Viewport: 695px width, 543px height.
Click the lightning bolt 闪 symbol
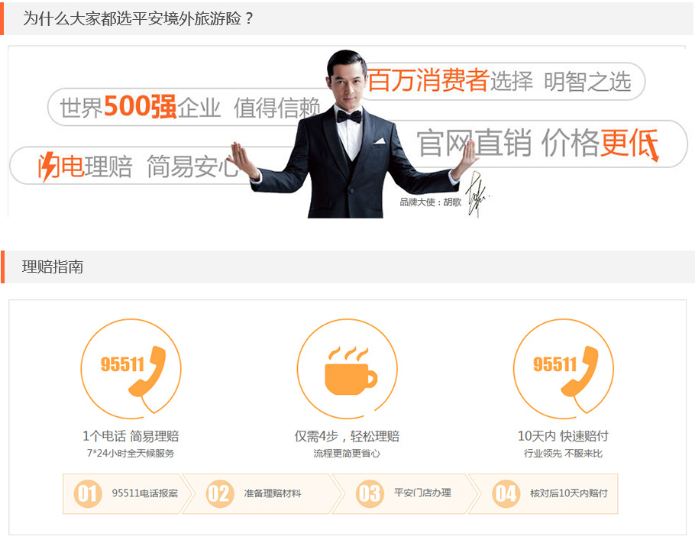pos(49,166)
